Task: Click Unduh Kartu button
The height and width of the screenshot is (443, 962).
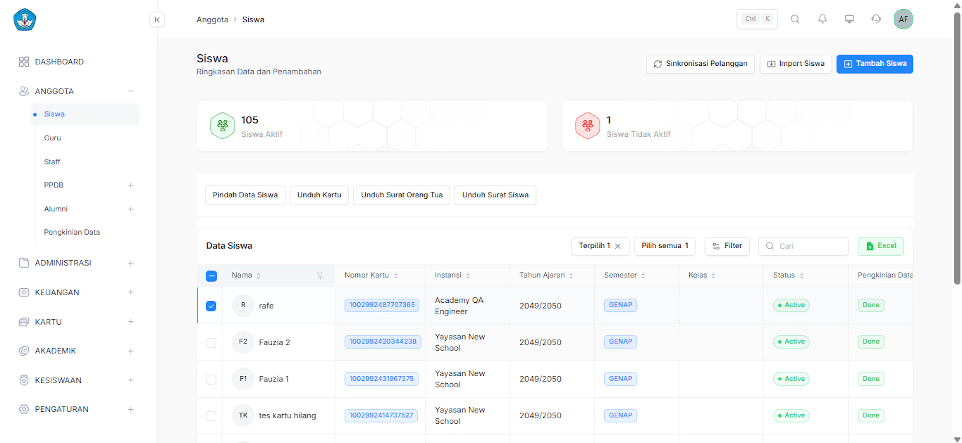Action: pyautogui.click(x=319, y=195)
